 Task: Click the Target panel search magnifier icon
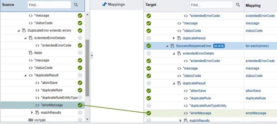click(x=238, y=5)
